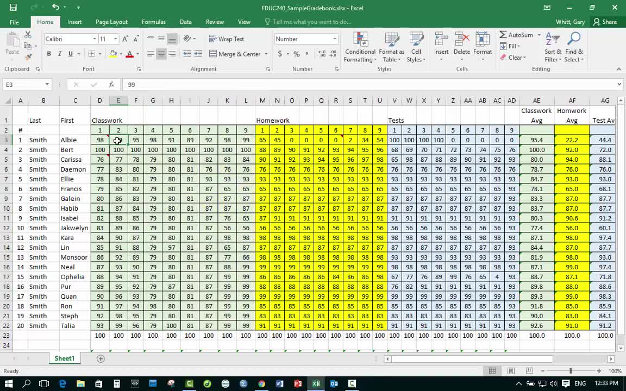The width and height of the screenshot is (626, 391).
Task: Increase indent of cell contents
Action: click(x=198, y=54)
